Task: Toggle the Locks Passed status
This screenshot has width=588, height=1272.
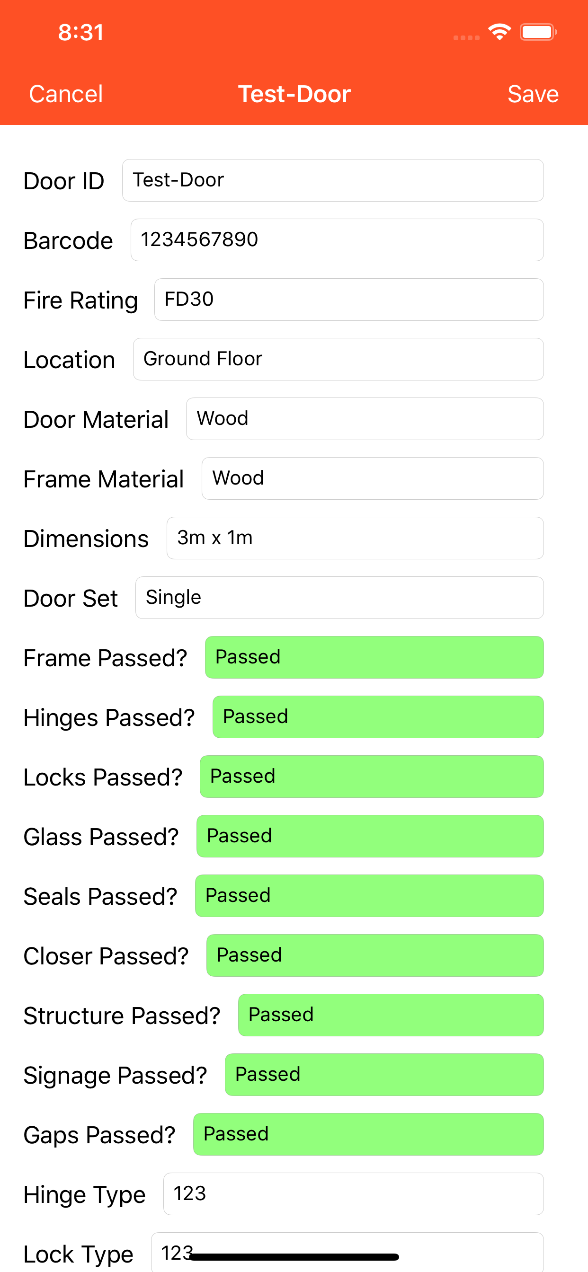Action: click(371, 776)
